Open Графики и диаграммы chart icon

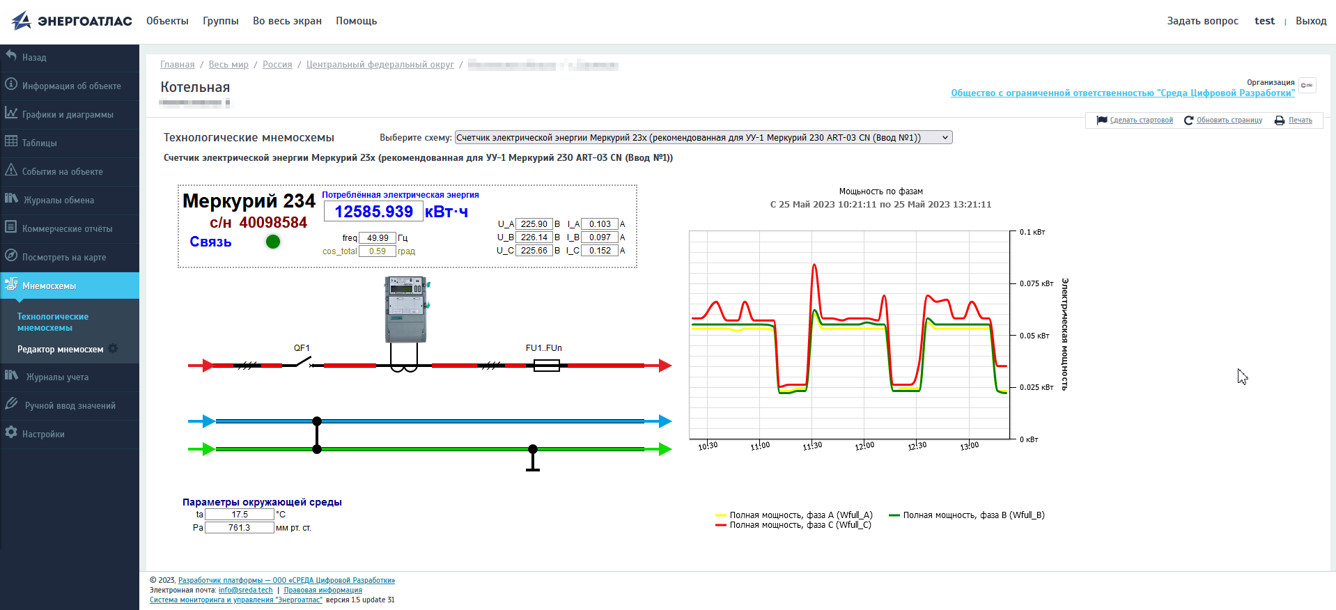point(11,113)
